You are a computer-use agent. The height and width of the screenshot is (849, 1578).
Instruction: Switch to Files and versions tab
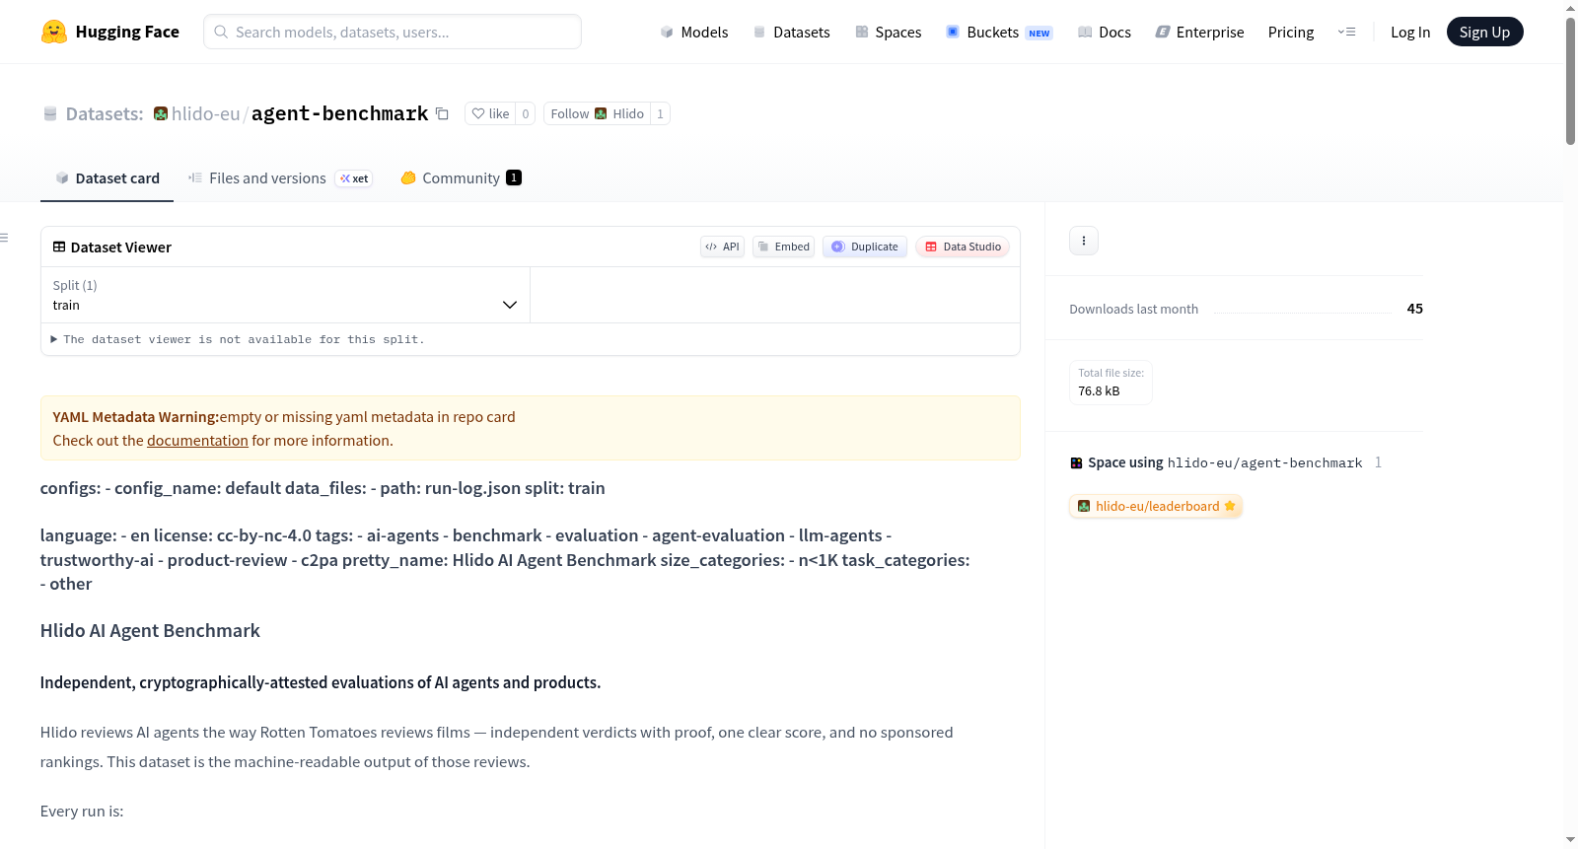tap(280, 178)
